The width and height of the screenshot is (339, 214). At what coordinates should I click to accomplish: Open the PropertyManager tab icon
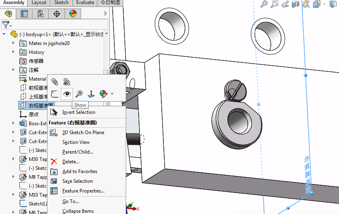pos(24,14)
